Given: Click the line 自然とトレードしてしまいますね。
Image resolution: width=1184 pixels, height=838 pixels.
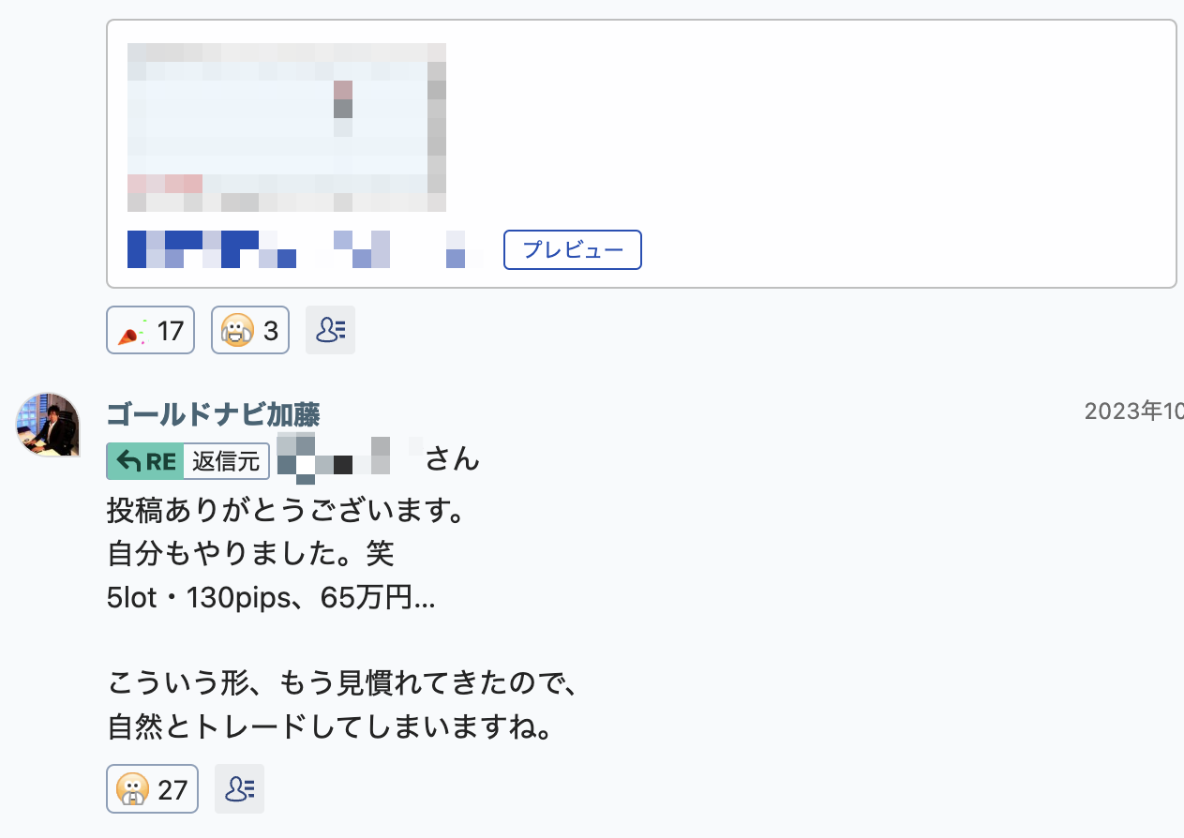Looking at the screenshot, I should point(329,726).
